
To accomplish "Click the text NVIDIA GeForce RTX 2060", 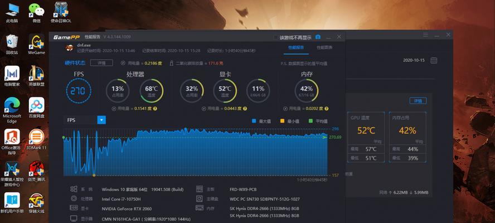I will (127, 209).
